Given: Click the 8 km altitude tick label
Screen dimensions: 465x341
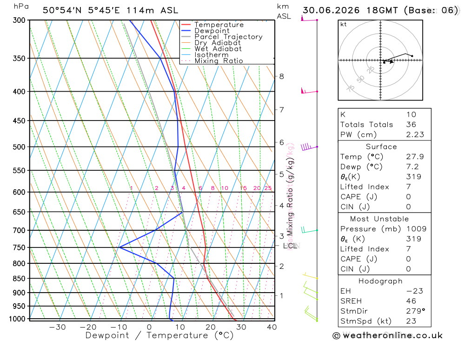Looking at the screenshot, I should [x=281, y=77].
